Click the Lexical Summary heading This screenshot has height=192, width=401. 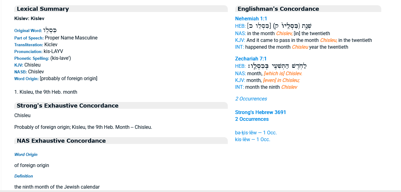(43, 9)
